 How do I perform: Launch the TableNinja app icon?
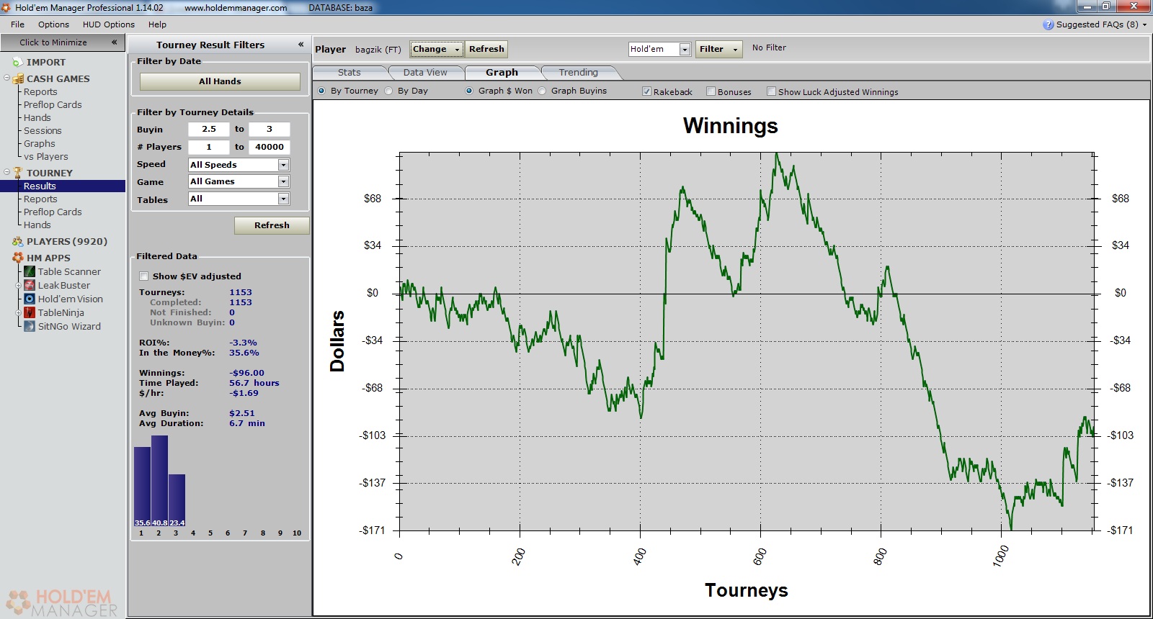tap(30, 312)
